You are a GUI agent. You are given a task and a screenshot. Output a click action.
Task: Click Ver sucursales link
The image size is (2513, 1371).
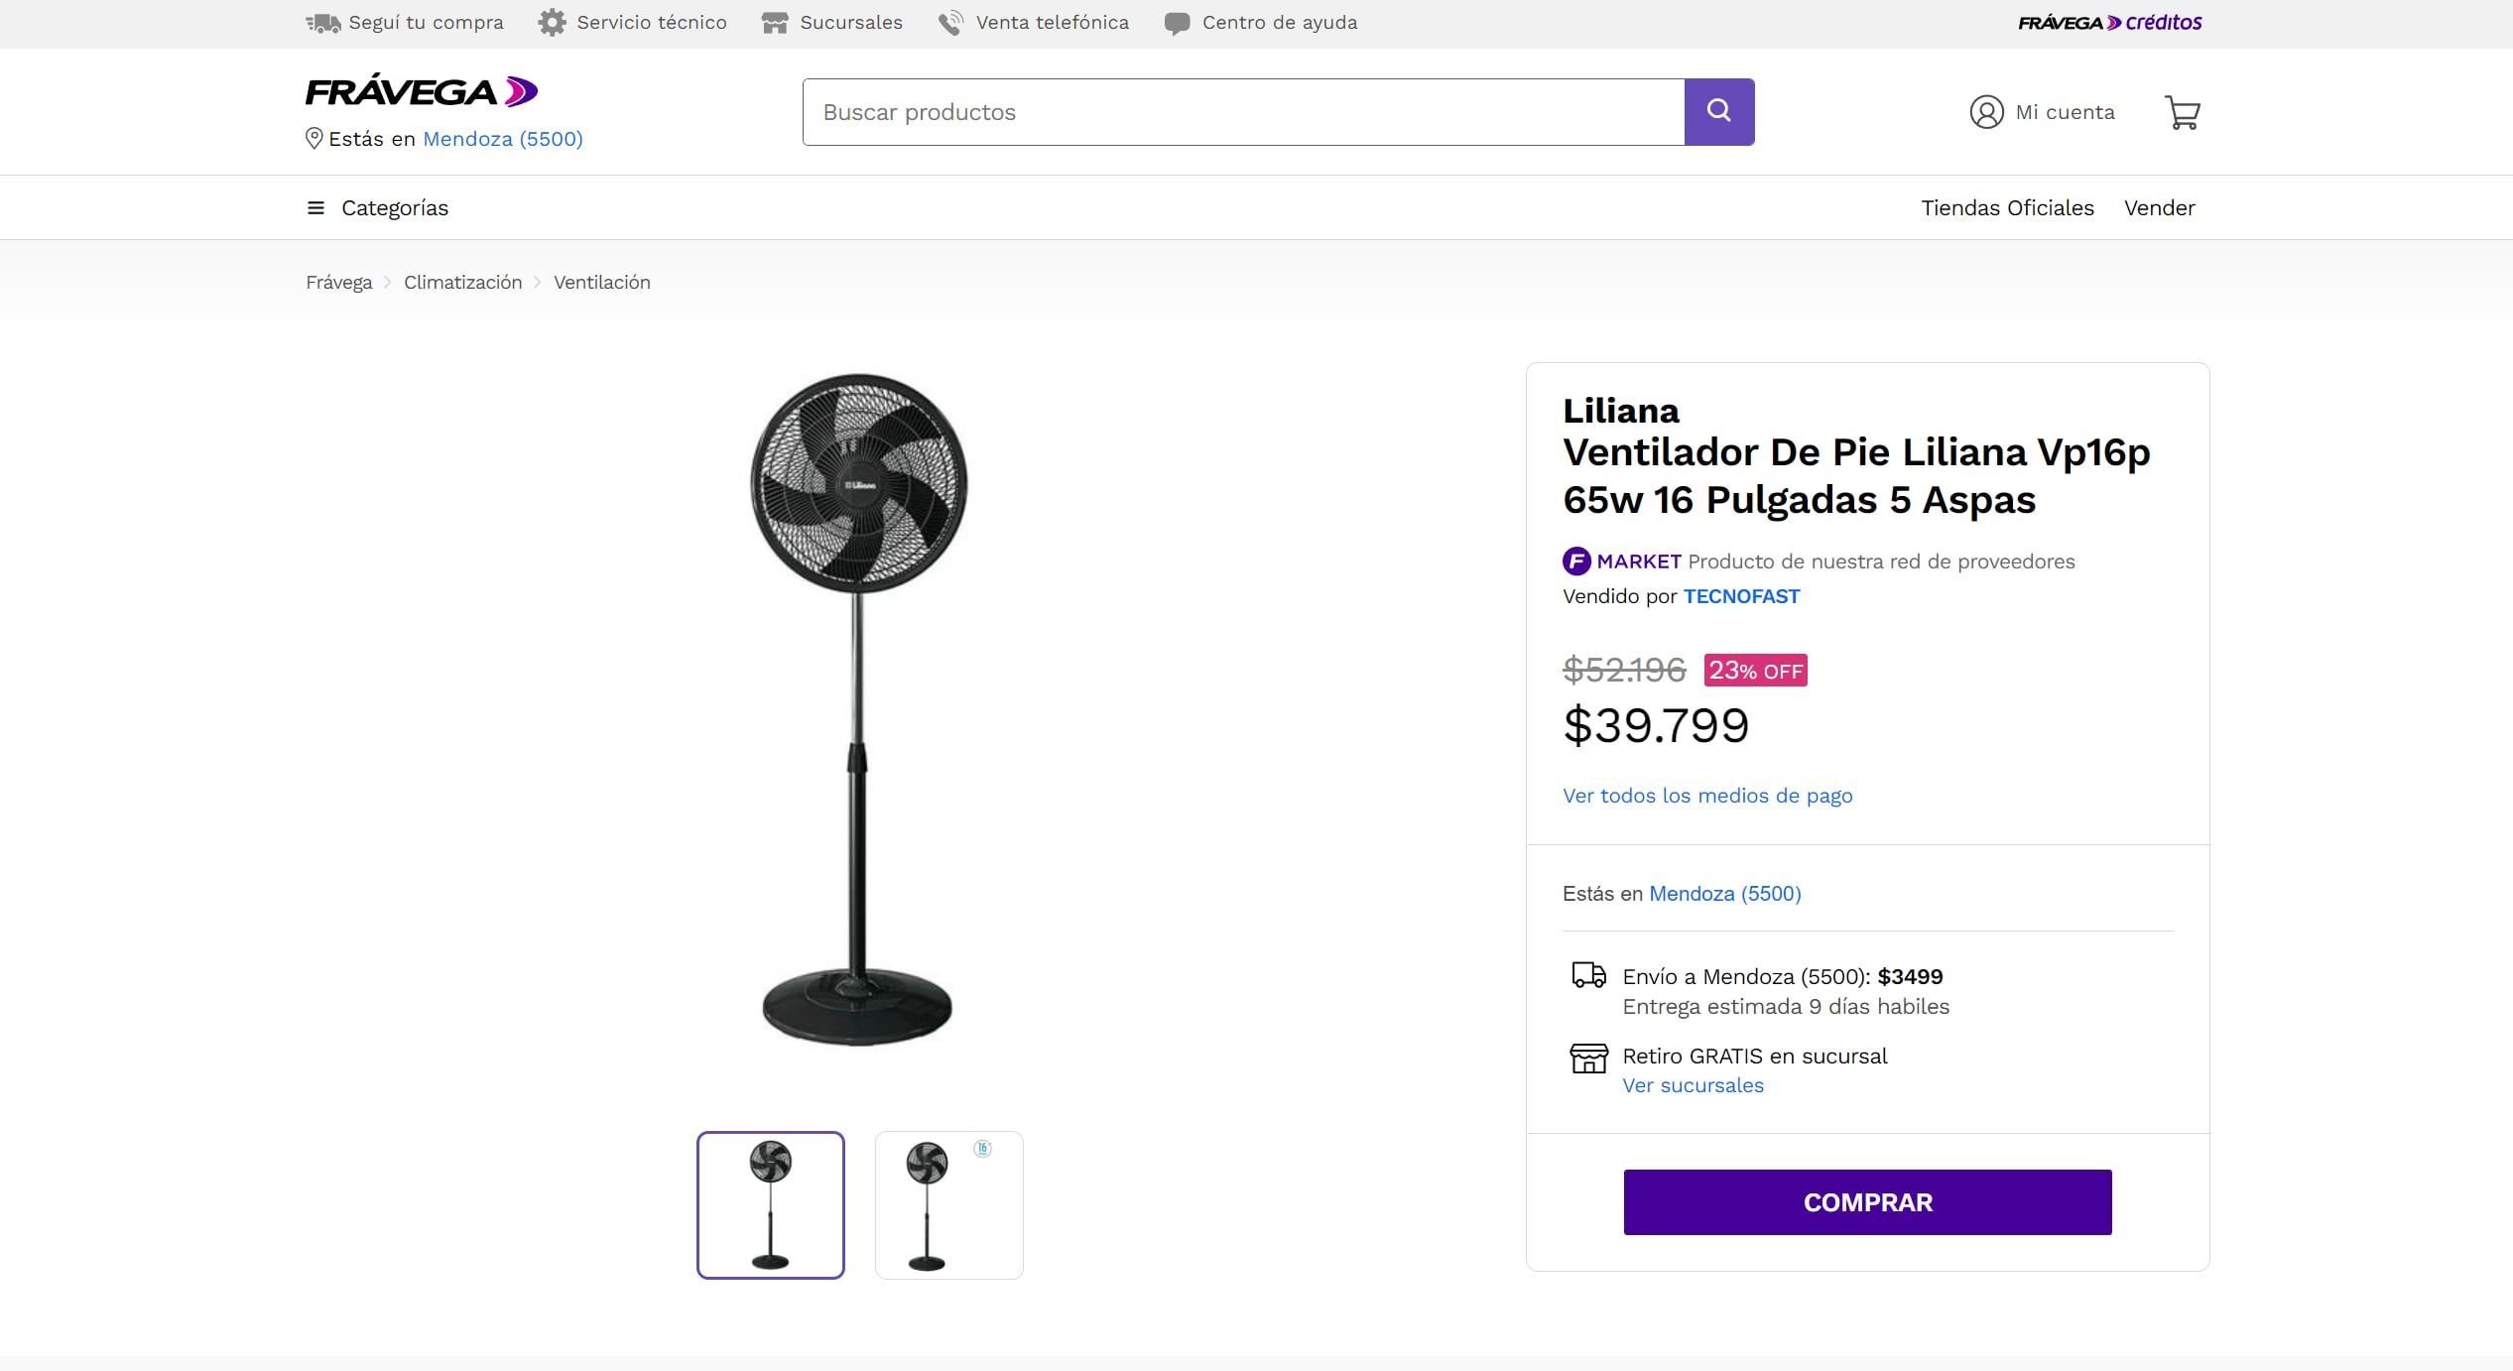point(1693,1085)
